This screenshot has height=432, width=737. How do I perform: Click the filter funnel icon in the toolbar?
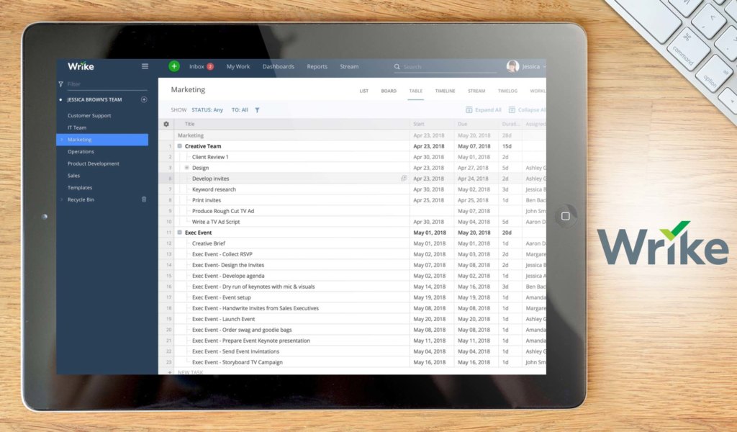(257, 109)
